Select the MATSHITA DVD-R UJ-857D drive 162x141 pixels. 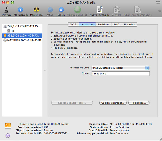[x=22, y=40]
